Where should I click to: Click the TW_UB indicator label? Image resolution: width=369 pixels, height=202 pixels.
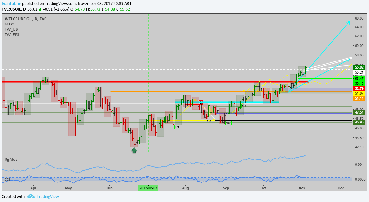coord(11,29)
